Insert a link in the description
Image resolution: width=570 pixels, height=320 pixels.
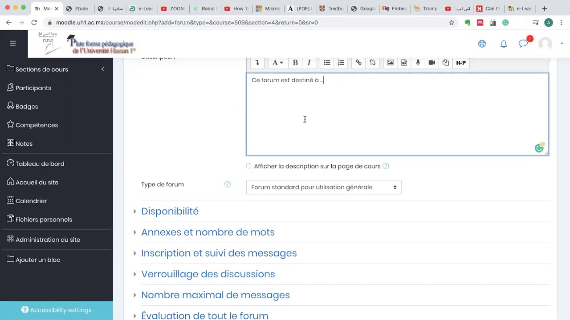tap(358, 63)
